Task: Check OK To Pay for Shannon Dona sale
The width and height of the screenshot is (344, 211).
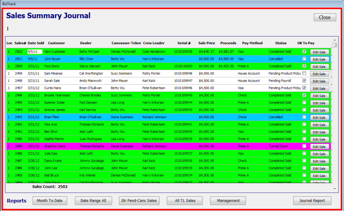Action: point(304,146)
